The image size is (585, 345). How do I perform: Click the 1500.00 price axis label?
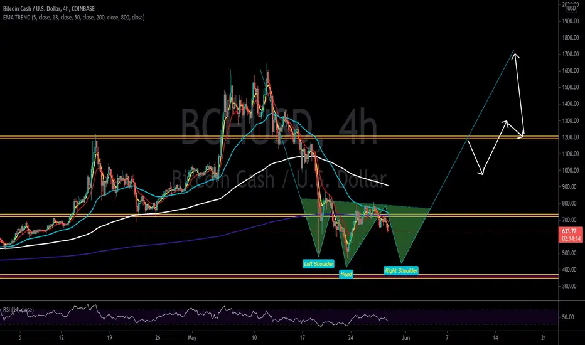(571, 87)
